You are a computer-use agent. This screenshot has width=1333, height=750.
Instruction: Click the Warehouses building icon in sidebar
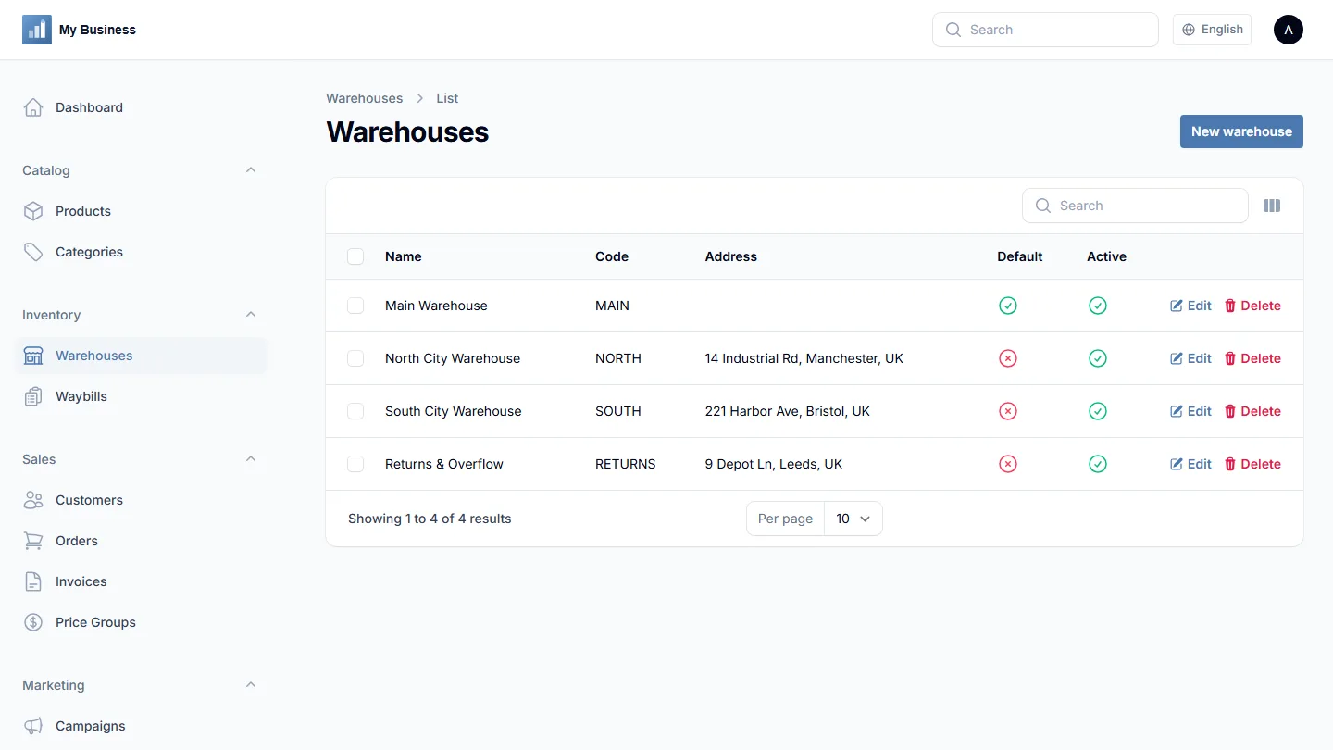pos(33,356)
